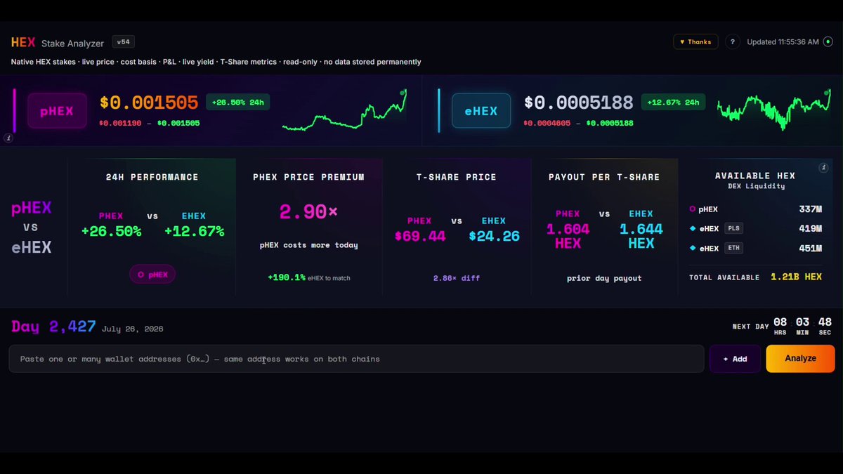Click the 419M liquidity value
Screen dimensions: 843x474
pos(810,229)
